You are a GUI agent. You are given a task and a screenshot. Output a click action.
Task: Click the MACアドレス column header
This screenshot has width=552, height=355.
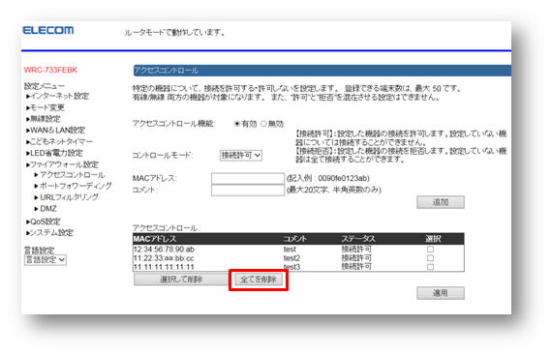155,239
